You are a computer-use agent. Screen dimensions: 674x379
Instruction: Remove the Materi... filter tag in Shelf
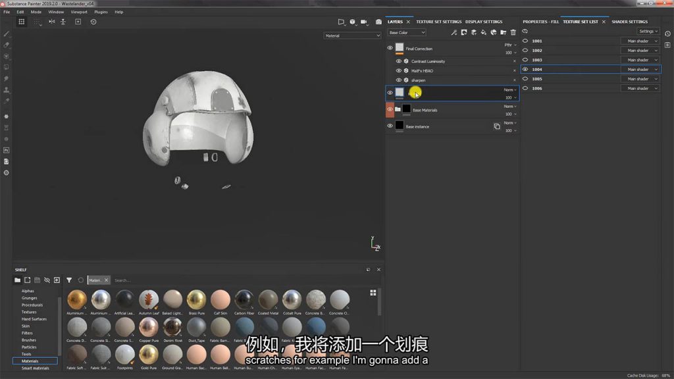pos(106,280)
